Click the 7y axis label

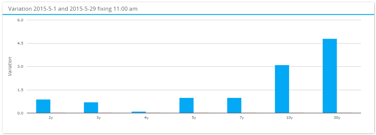click(x=241, y=118)
